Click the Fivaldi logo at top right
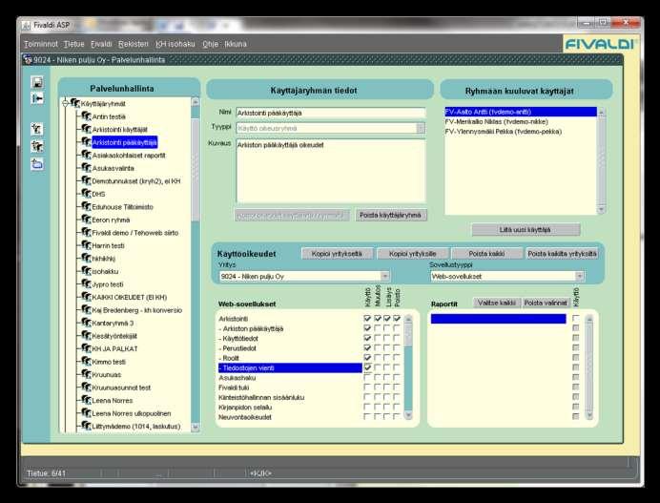The width and height of the screenshot is (660, 503). pos(600,44)
